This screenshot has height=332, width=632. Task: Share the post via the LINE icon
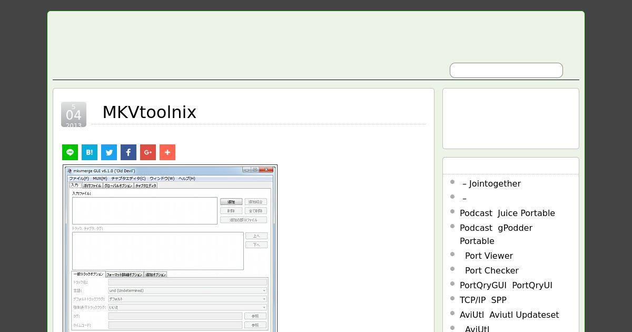70,152
